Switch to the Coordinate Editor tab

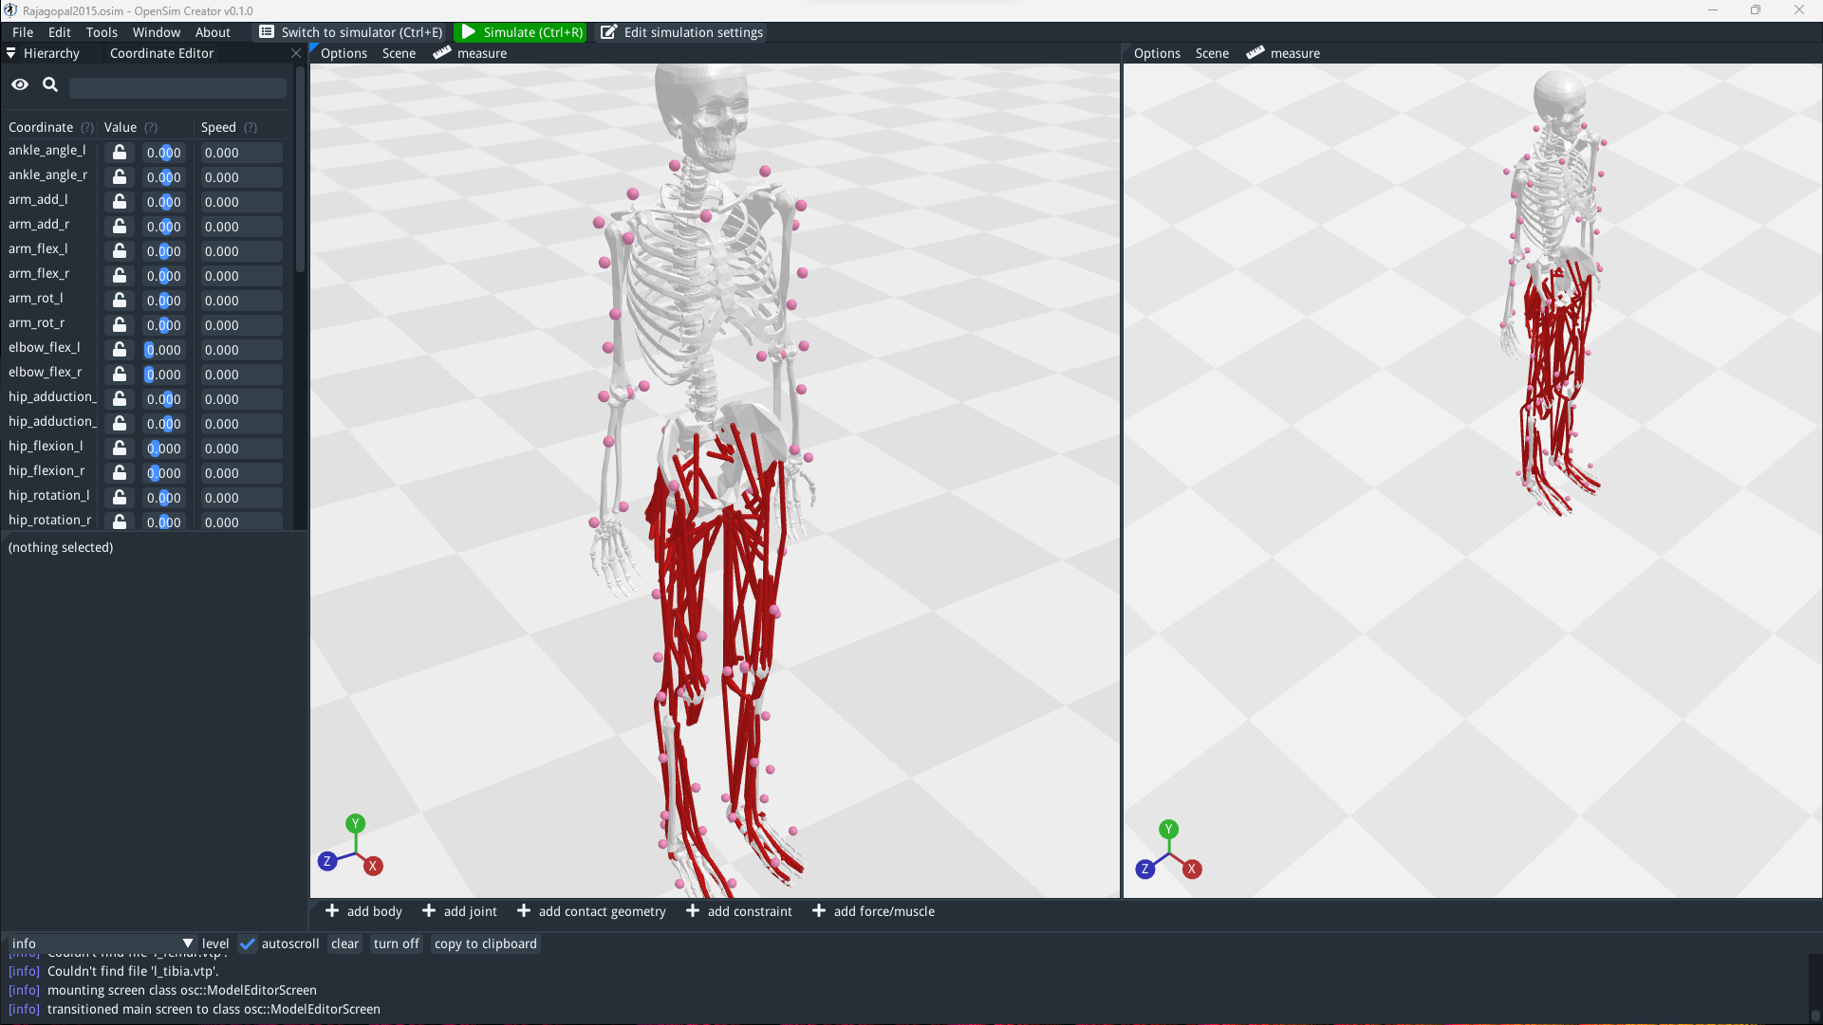161,53
